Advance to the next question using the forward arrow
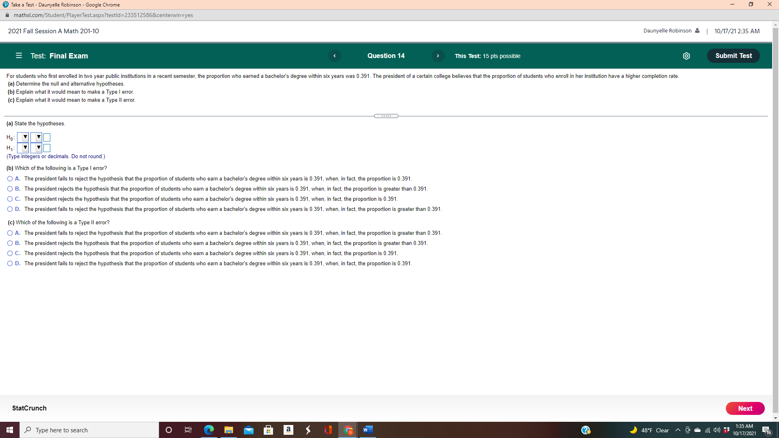This screenshot has width=779, height=438. [438, 56]
